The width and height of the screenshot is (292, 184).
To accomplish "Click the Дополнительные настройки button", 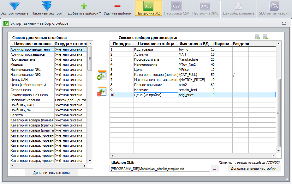I will pyautogui.click(x=254, y=169).
